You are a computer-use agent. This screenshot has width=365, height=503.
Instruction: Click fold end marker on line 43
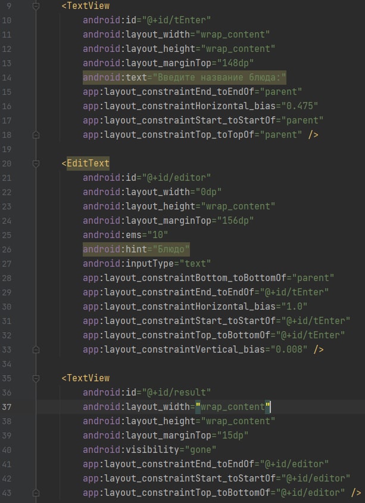[36, 493]
